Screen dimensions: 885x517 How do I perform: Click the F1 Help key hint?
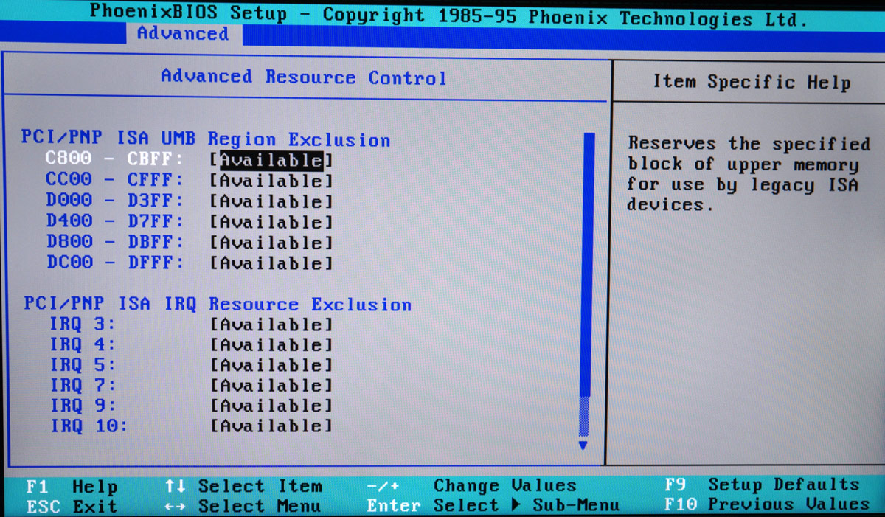[x=72, y=487]
